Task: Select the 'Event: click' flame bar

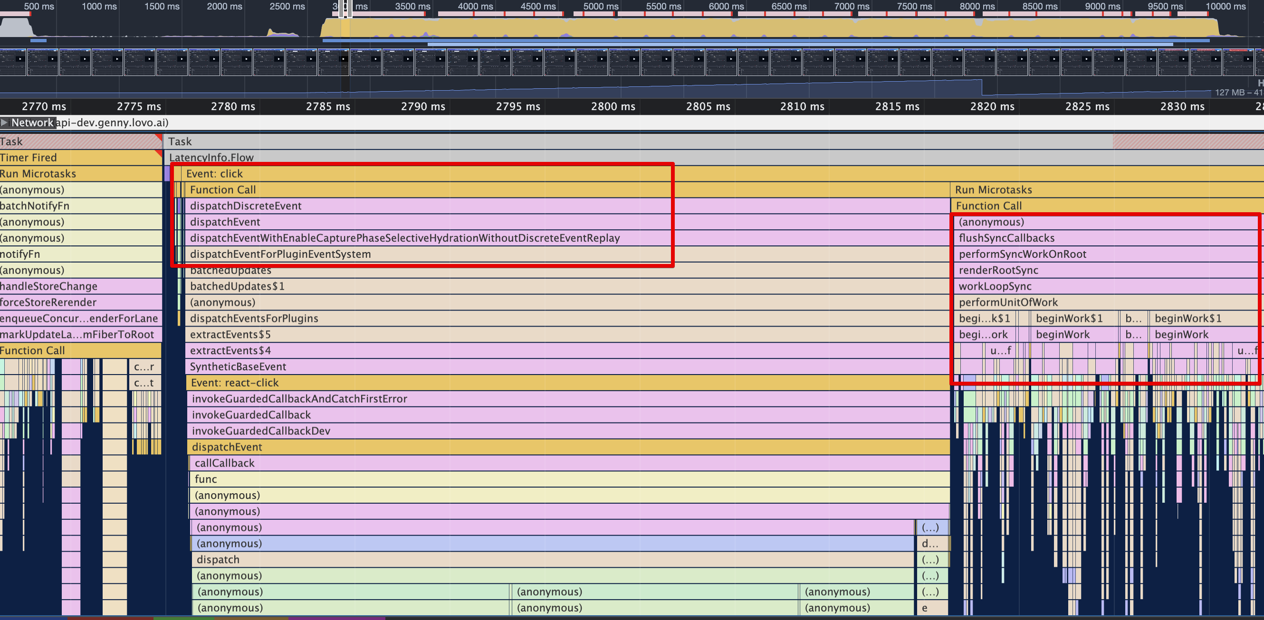Action: click(x=214, y=173)
